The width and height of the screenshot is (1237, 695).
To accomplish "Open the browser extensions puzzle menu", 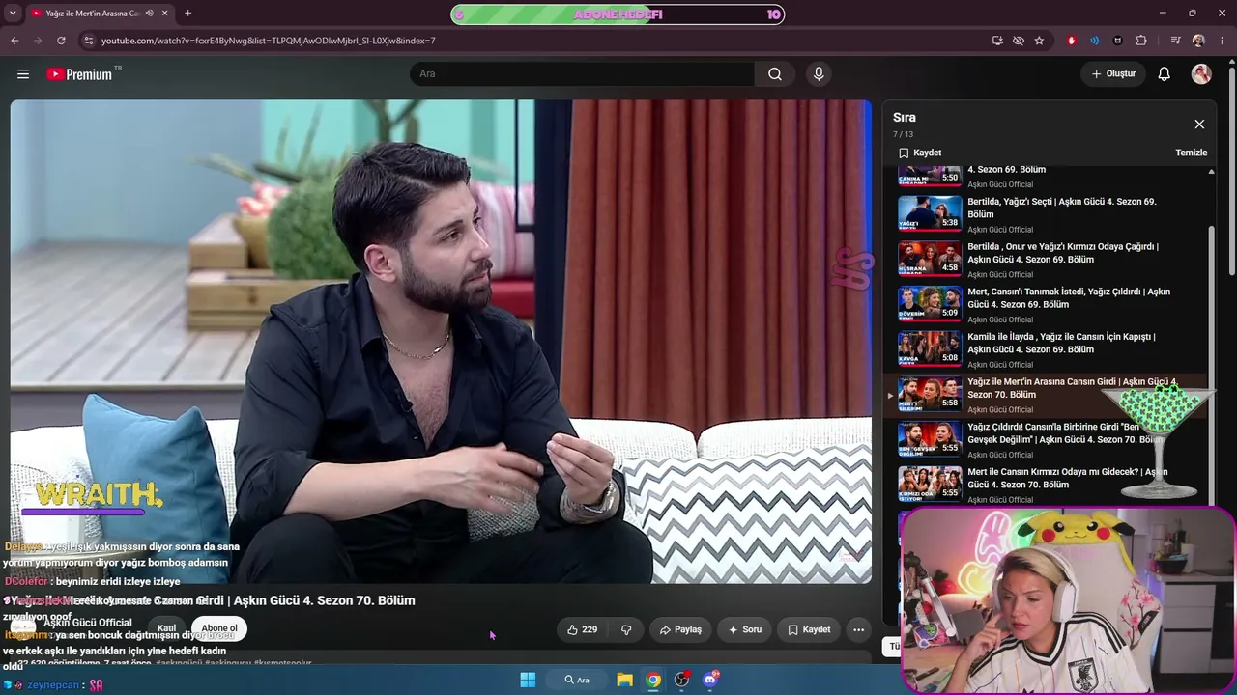I will click(x=1141, y=41).
